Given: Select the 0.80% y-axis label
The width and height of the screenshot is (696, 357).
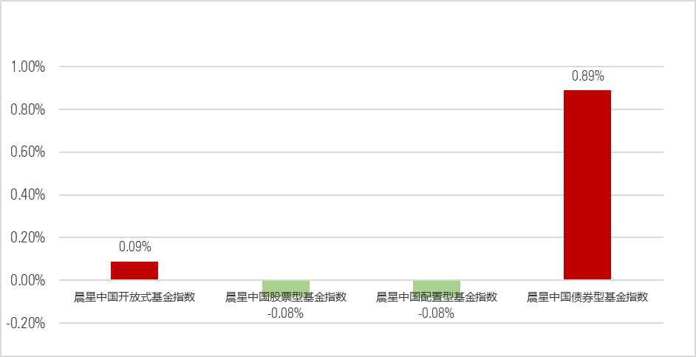Looking at the screenshot, I should tap(28, 110).
